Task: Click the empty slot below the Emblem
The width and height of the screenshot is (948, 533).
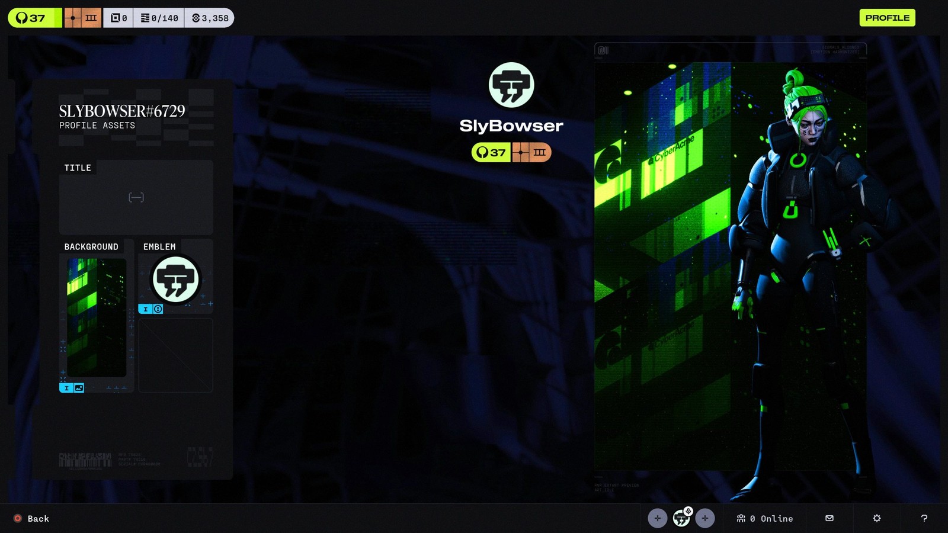Action: point(176,355)
